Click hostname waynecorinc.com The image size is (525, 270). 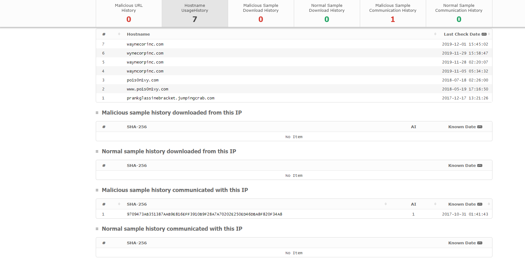145,44
